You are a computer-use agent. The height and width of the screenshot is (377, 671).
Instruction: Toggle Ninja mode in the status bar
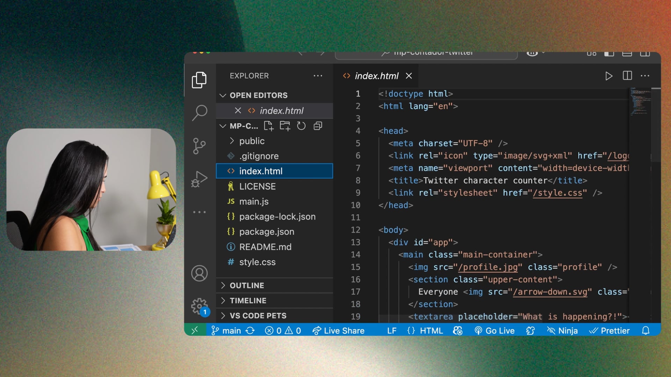pyautogui.click(x=562, y=331)
